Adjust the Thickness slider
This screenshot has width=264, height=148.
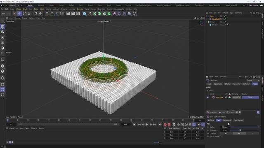point(245,130)
